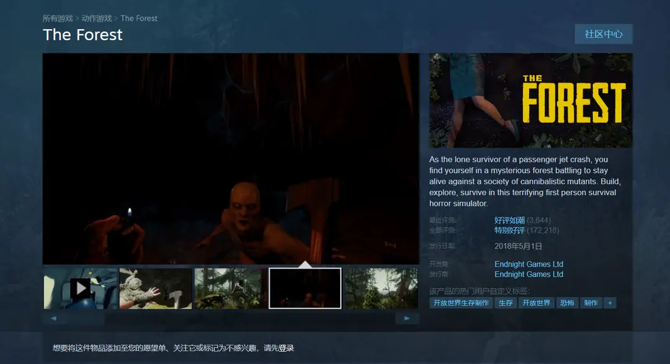Play the trailer video thumbnail
The width and height of the screenshot is (670, 364).
[x=80, y=288]
